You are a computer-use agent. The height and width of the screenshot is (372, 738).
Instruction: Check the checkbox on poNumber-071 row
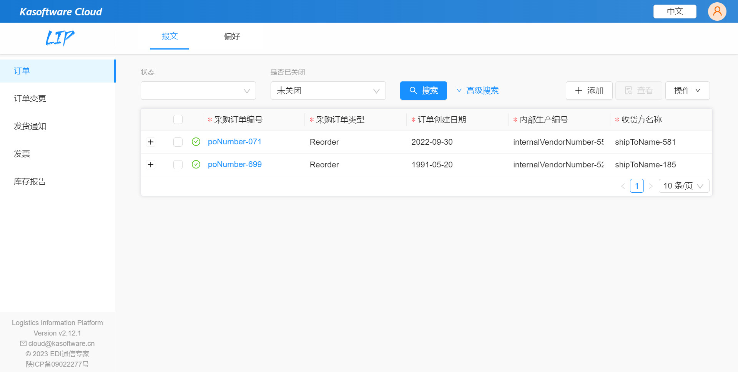[178, 142]
